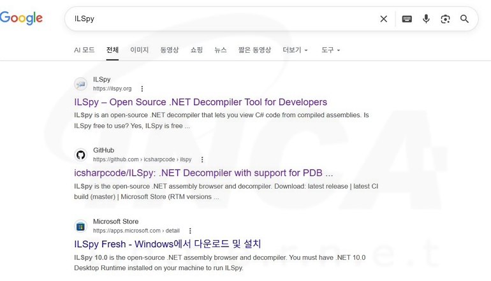Open the on-screen keyboard input tool
The height and width of the screenshot is (281, 491).
(x=407, y=18)
